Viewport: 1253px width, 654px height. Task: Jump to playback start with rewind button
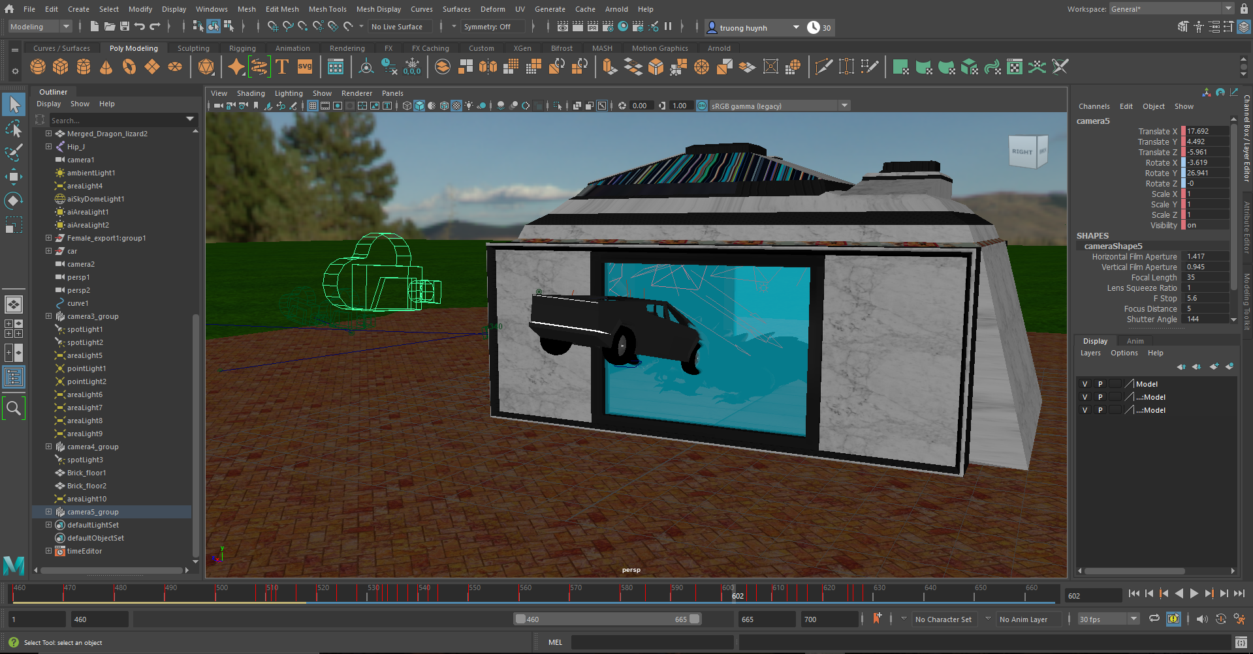pos(1134,594)
